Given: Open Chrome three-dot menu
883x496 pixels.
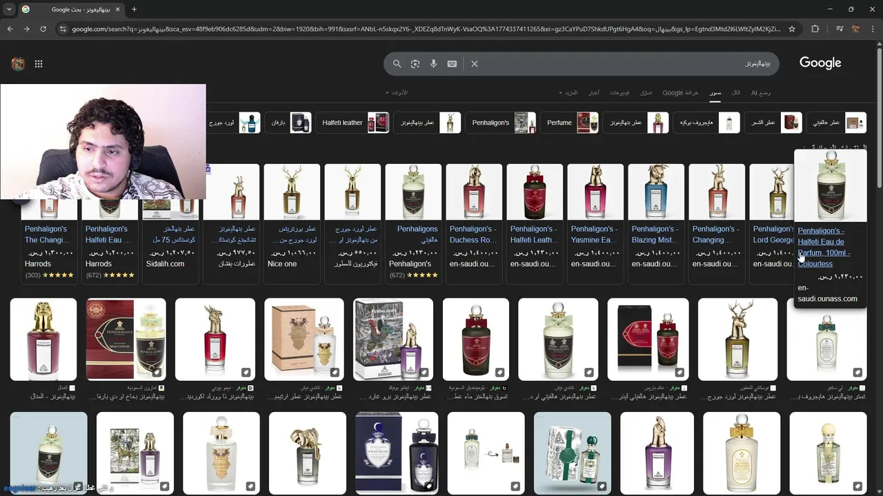Looking at the screenshot, I should [873, 29].
